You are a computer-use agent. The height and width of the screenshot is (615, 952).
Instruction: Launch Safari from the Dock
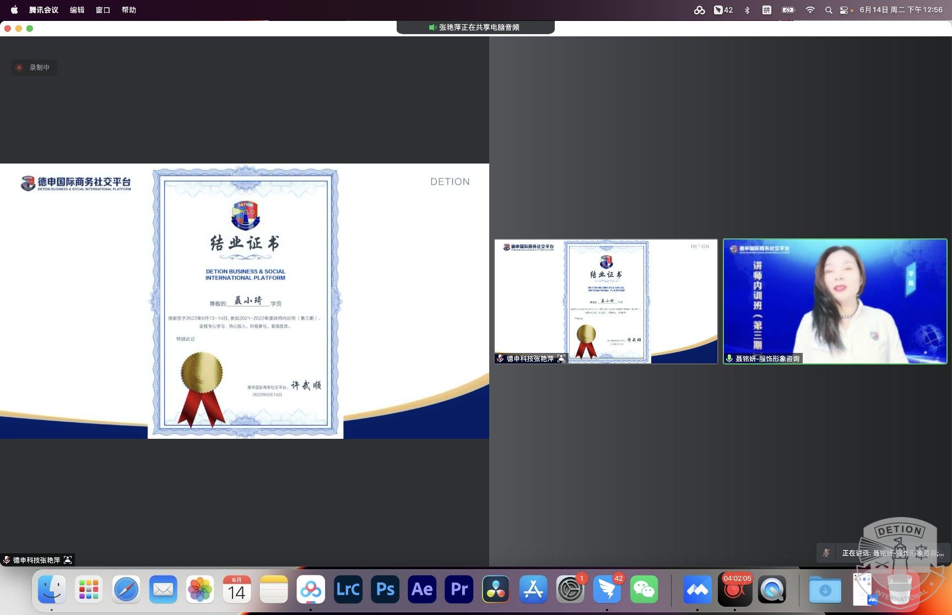126,590
